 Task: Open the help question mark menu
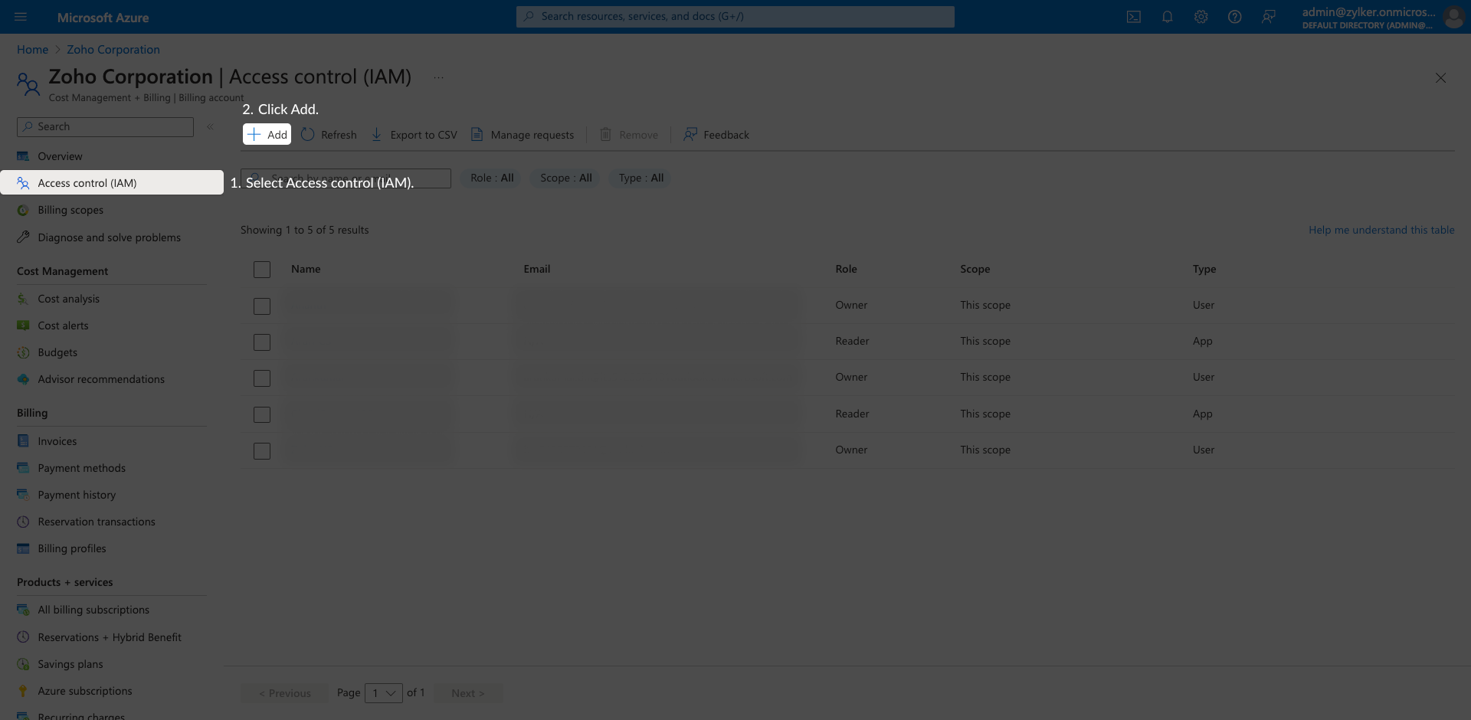tap(1235, 17)
